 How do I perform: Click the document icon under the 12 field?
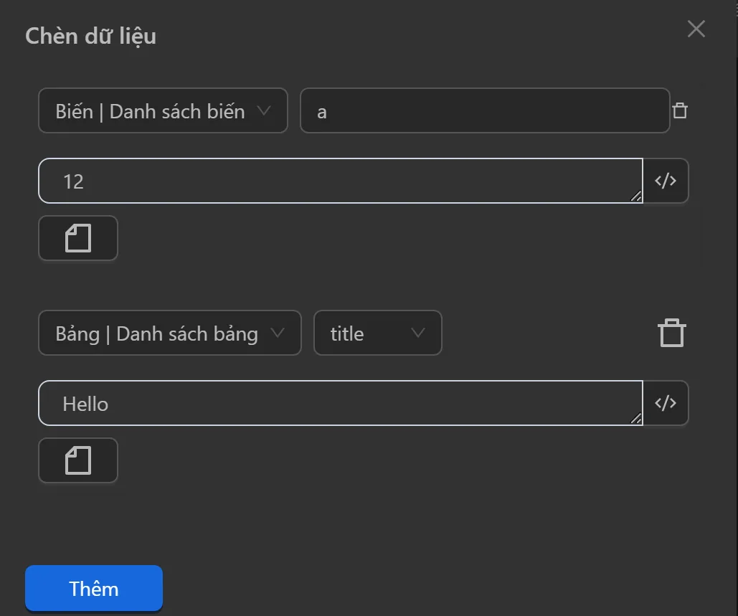[77, 238]
